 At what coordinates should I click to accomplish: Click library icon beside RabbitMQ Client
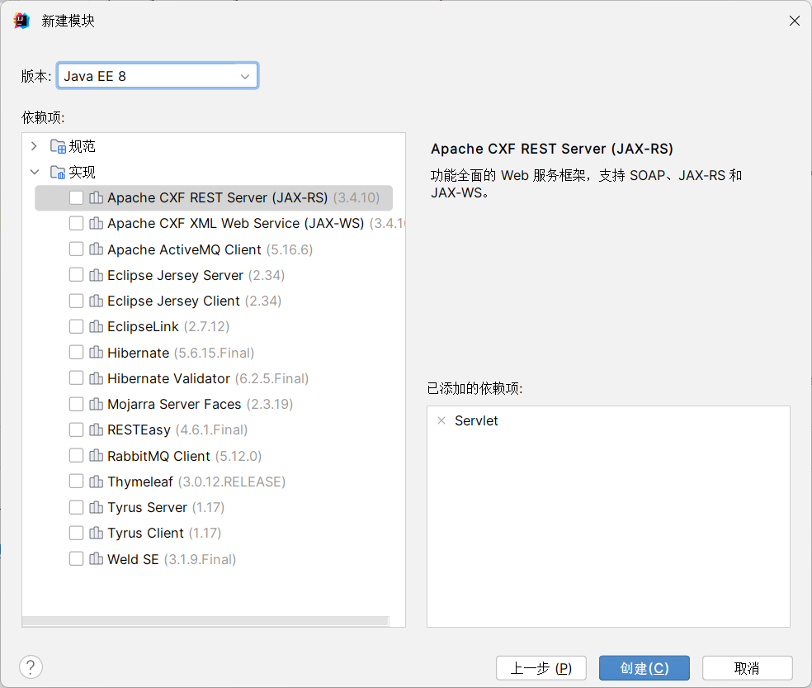point(97,456)
